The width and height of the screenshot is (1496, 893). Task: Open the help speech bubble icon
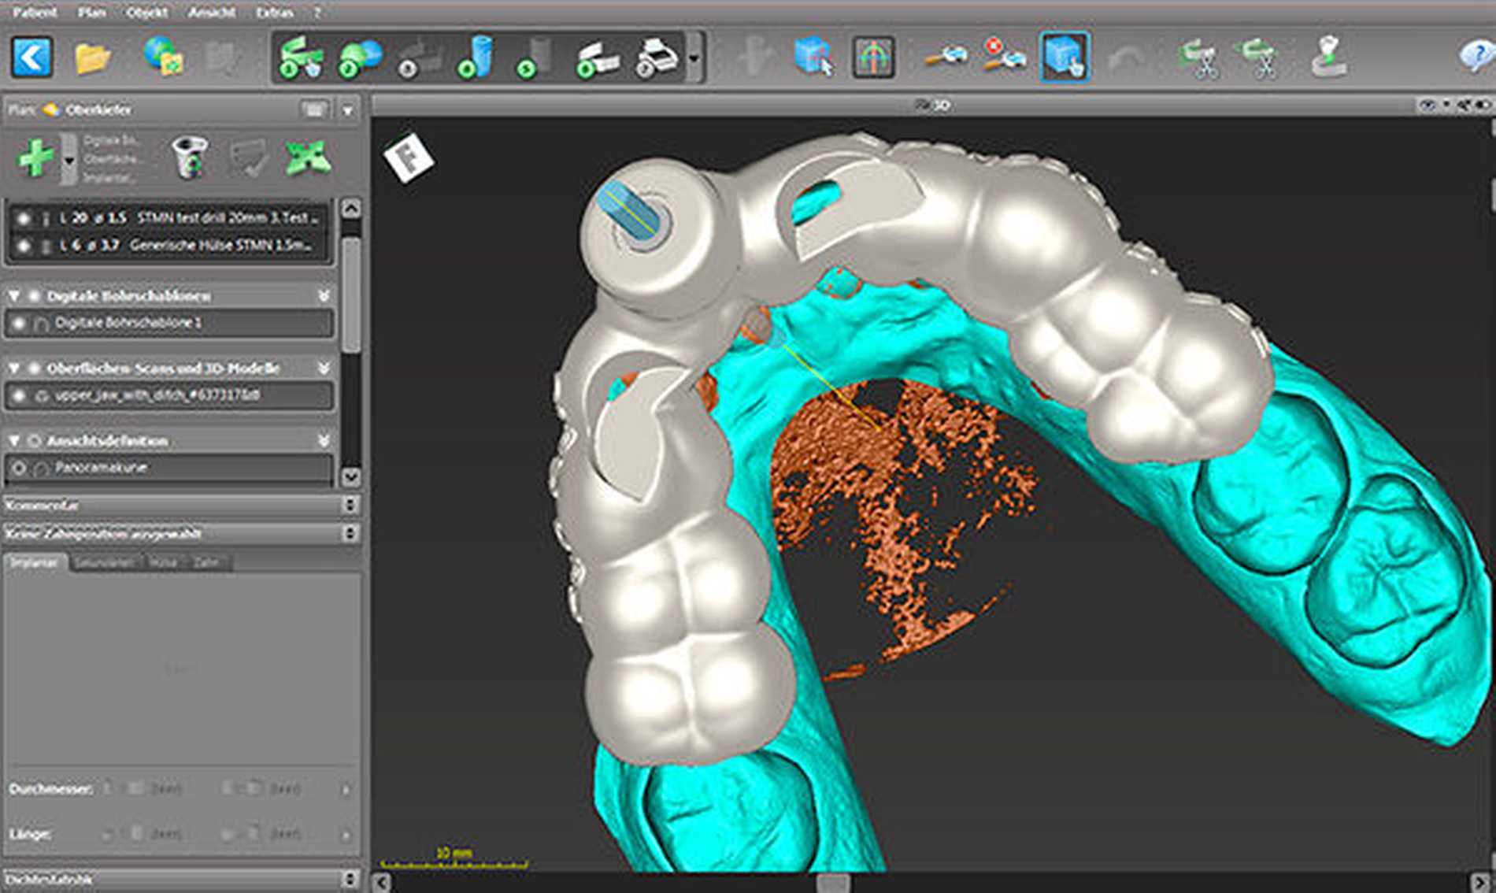(1476, 57)
